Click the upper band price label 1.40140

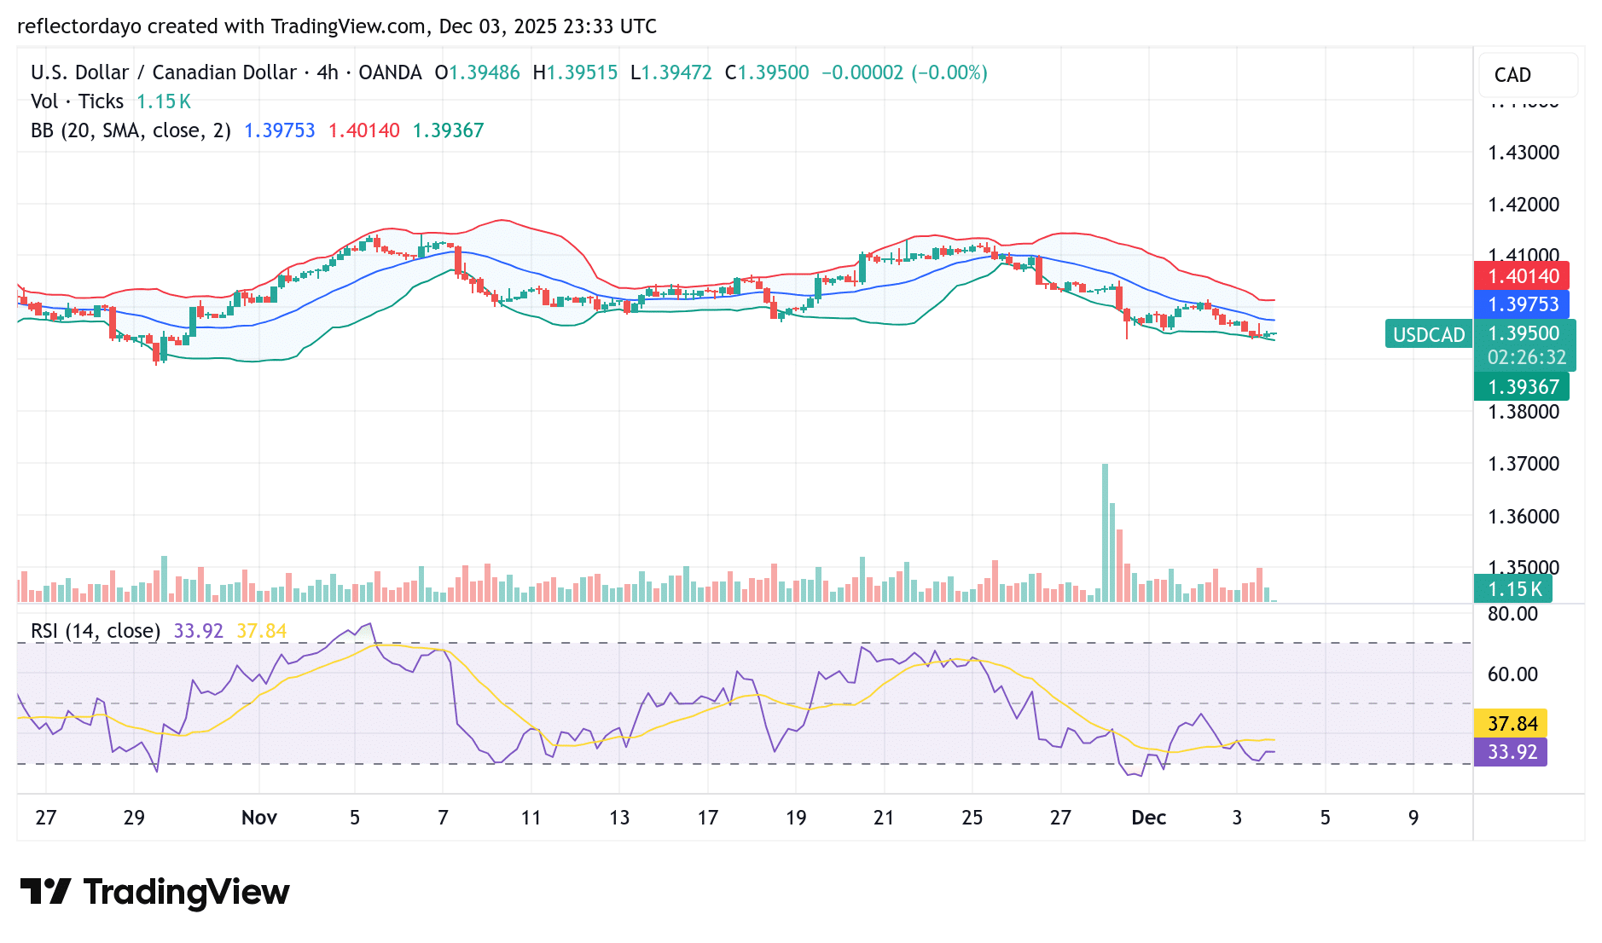tap(1524, 276)
